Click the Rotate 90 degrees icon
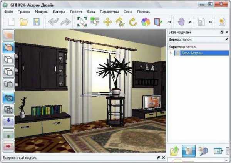The width and height of the screenshot is (231, 163). pos(120,22)
